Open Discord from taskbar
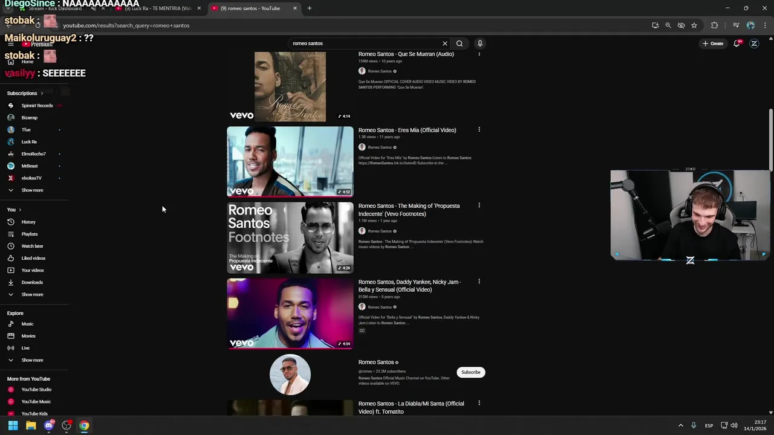 [49, 425]
